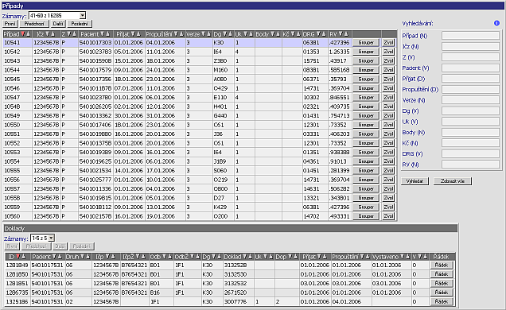Open Řádek for document 1281849
Screen dimensions: 506x310
pyautogui.click(x=442, y=265)
